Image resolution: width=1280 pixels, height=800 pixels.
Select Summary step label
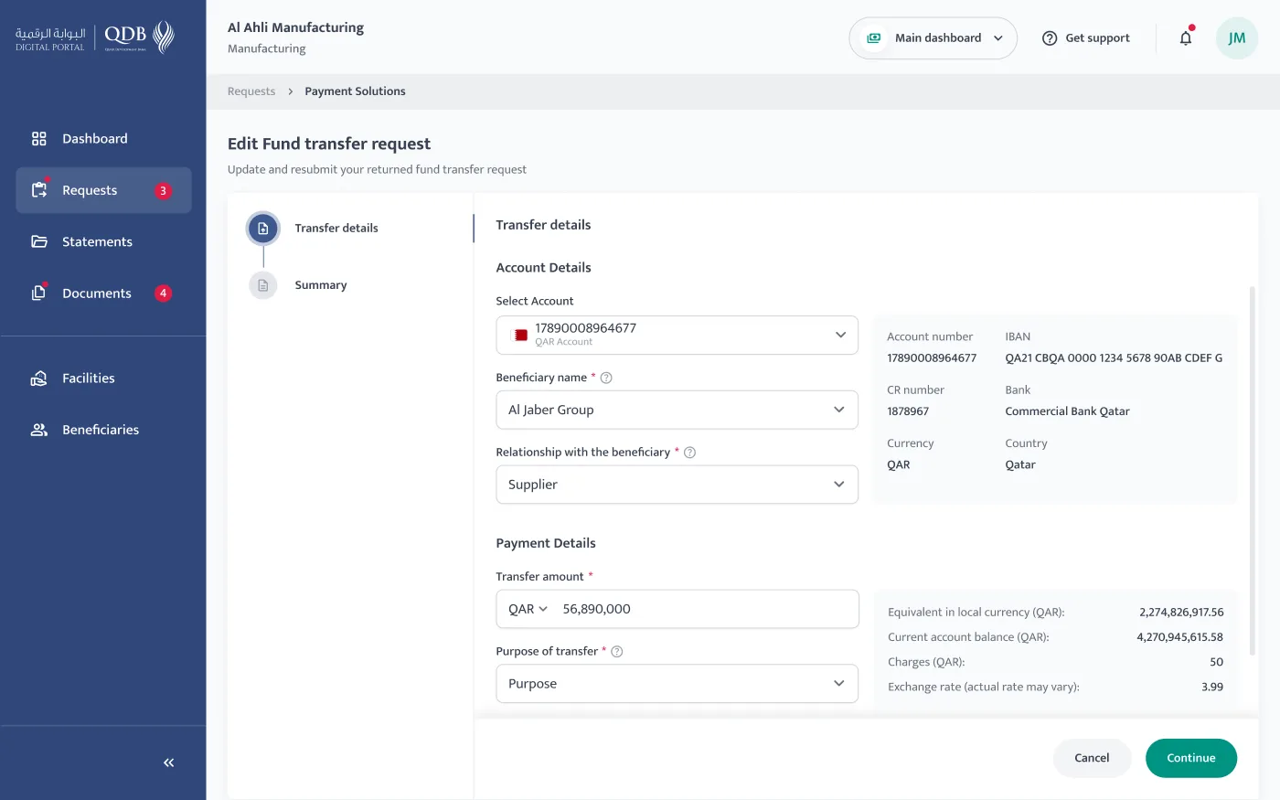click(x=321, y=285)
